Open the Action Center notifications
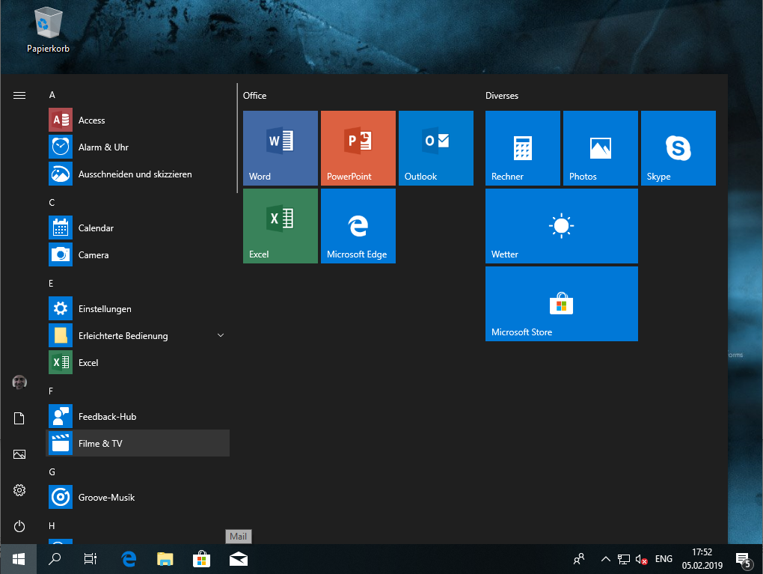This screenshot has height=574, width=763. (744, 559)
